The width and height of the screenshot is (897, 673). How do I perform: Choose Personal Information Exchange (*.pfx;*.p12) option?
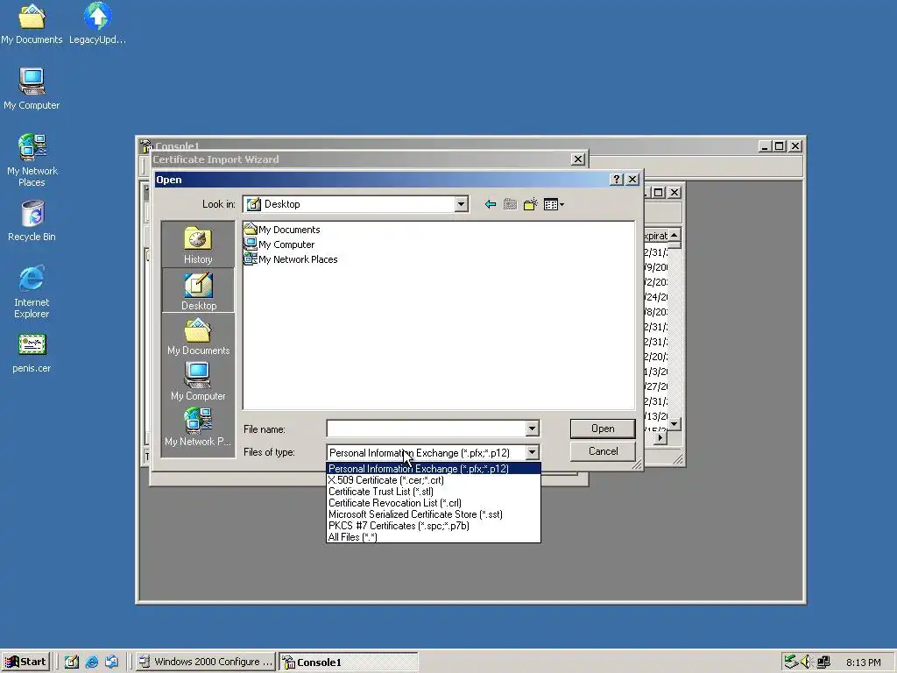(x=433, y=469)
